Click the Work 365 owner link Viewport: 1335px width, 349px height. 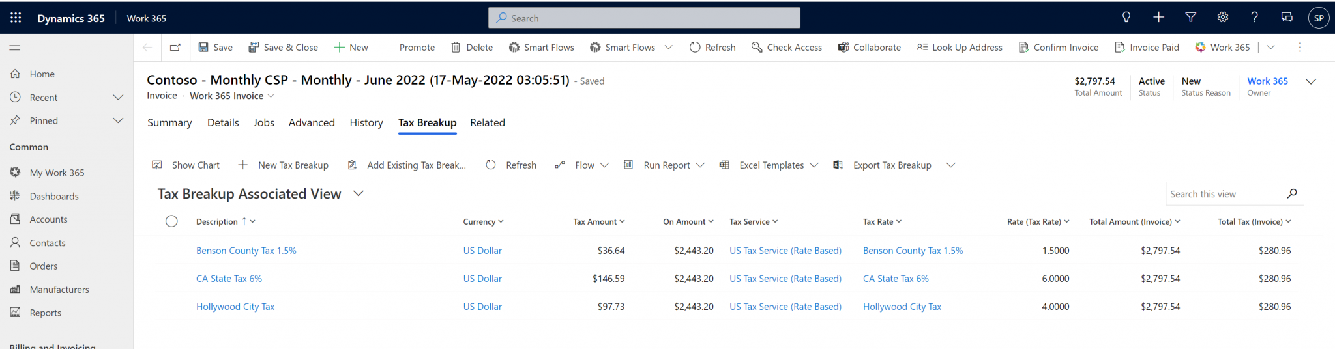coord(1267,81)
